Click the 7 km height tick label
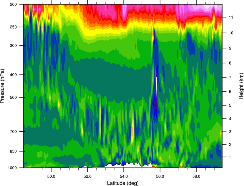The width and height of the screenshot is (244, 186). tap(230, 78)
